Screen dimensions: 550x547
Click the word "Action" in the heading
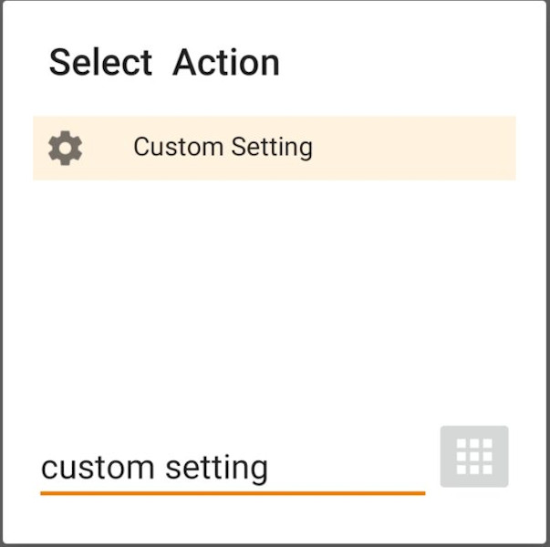pos(226,63)
